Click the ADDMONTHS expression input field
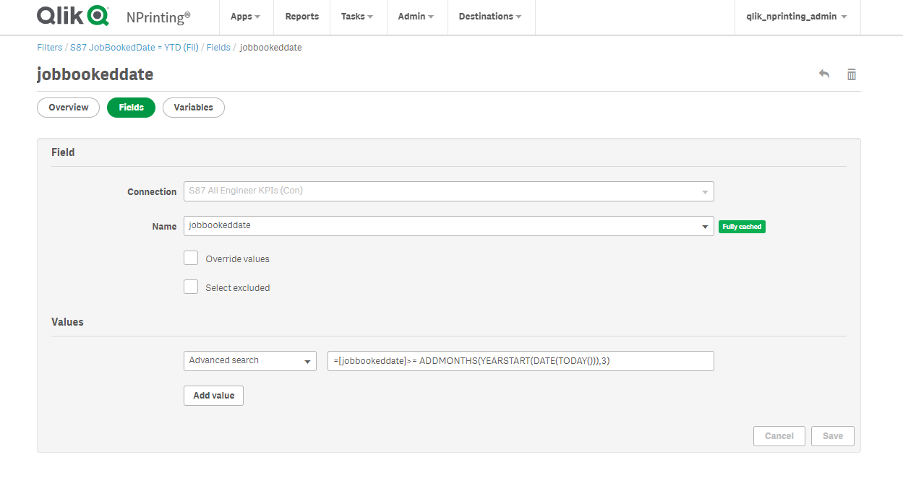Screen dimensions: 903x478 521,360
